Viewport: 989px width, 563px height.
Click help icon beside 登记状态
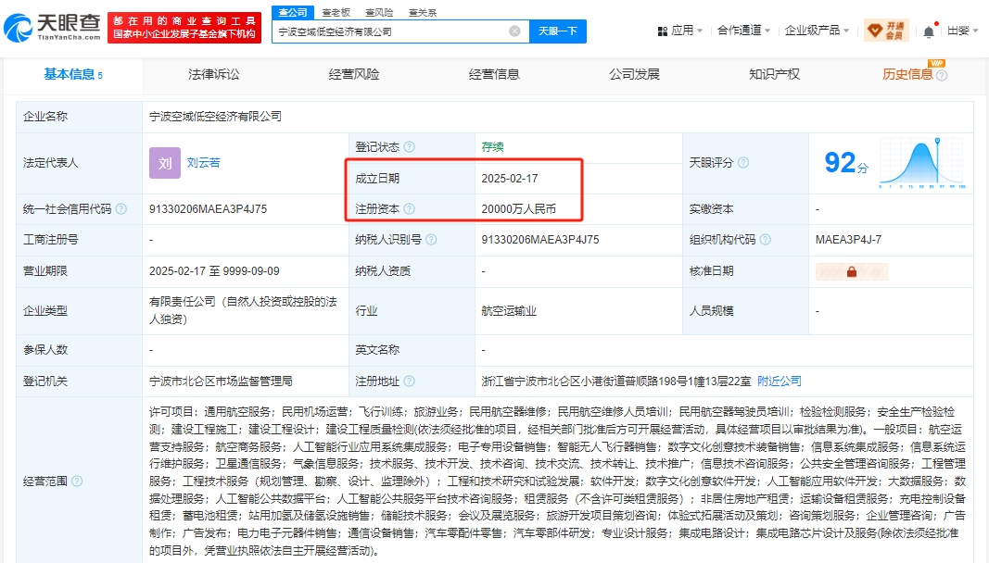410,147
